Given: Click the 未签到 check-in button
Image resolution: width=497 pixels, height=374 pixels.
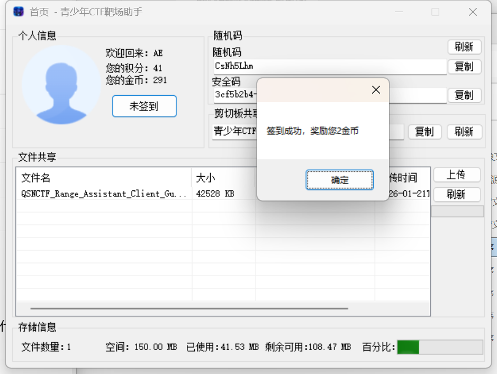Looking at the screenshot, I should click(144, 106).
